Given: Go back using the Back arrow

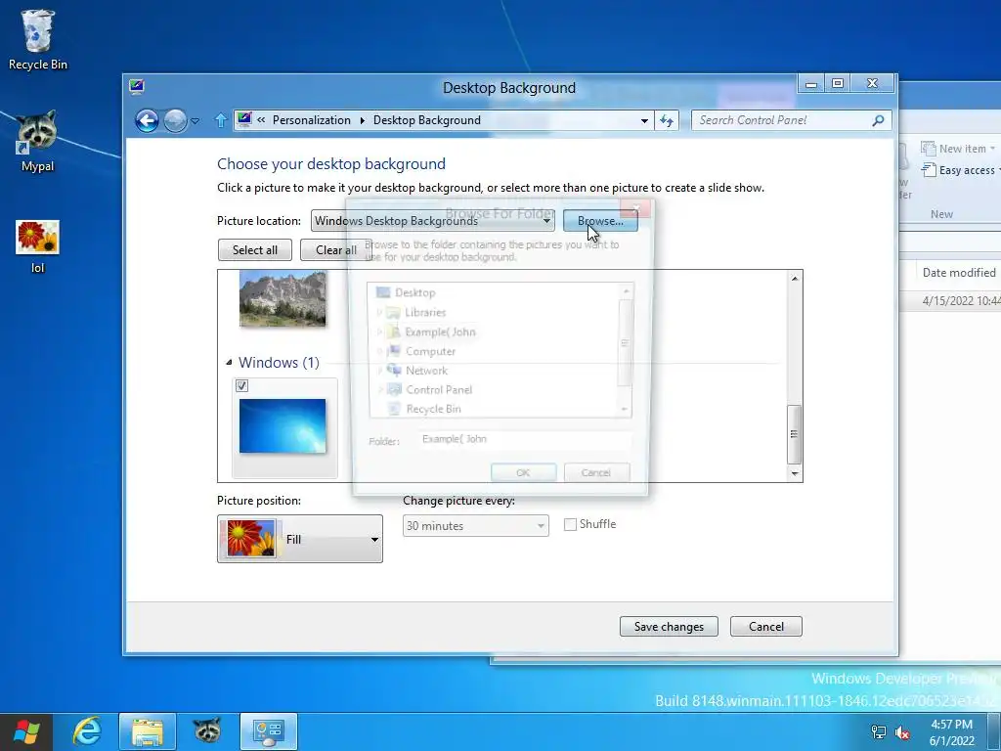Looking at the screenshot, I should (x=147, y=120).
